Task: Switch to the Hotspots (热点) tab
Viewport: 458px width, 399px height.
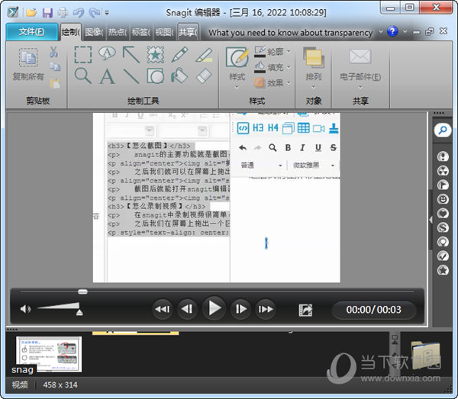Action: coord(118,32)
